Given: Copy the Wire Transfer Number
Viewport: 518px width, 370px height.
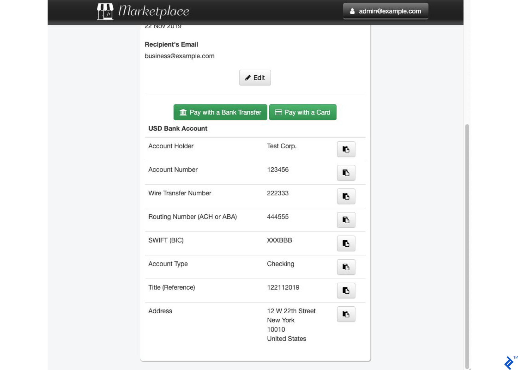Looking at the screenshot, I should tap(346, 196).
